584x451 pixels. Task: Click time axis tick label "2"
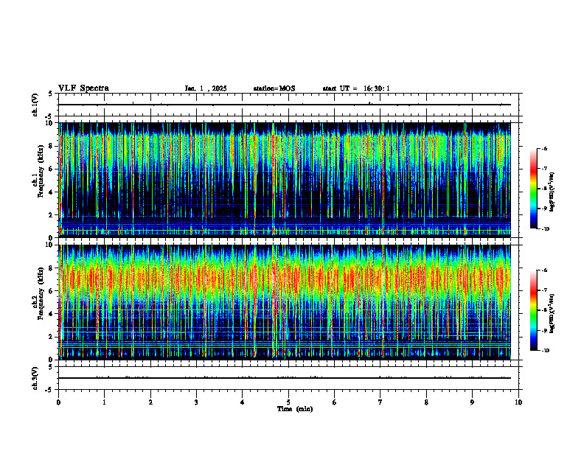(150, 402)
